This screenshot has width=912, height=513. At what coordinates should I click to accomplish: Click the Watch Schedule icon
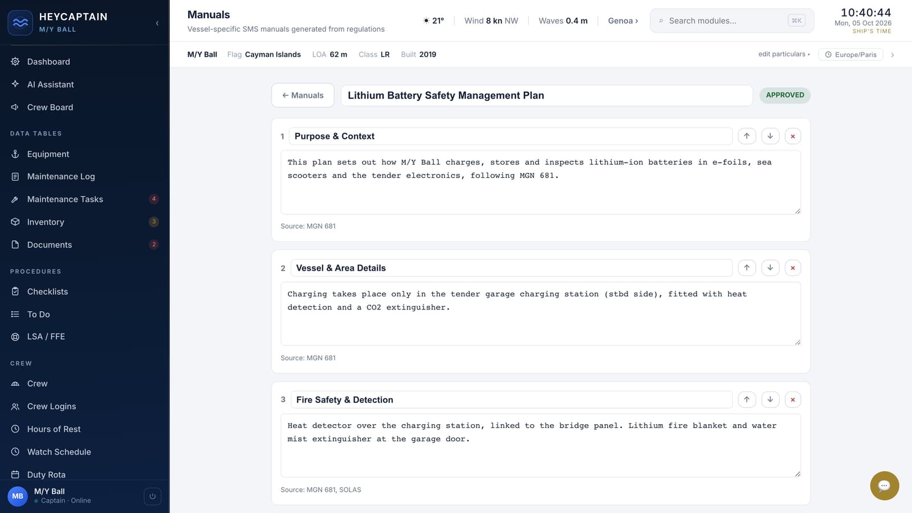(x=15, y=452)
